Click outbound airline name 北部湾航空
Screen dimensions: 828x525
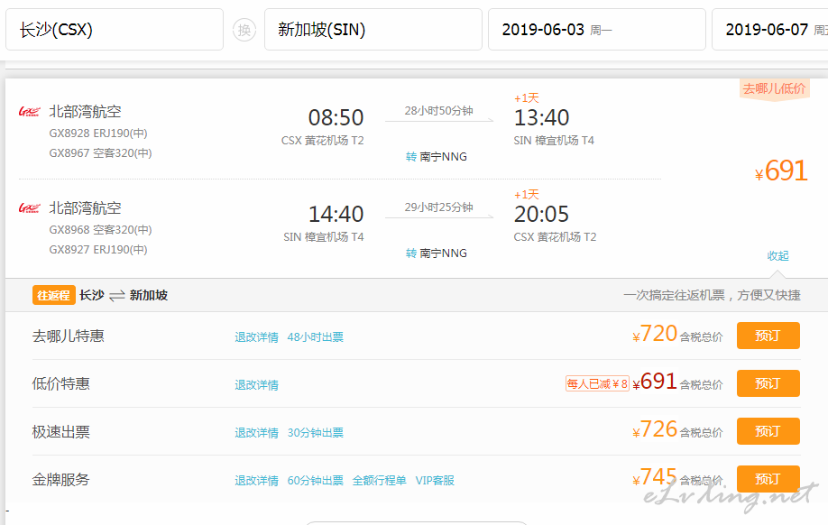pyautogui.click(x=85, y=112)
